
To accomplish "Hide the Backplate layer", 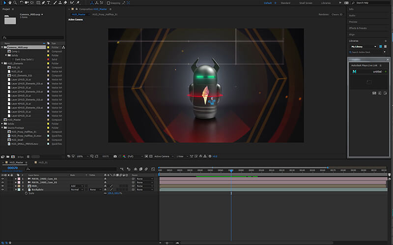I will [x=2, y=189].
